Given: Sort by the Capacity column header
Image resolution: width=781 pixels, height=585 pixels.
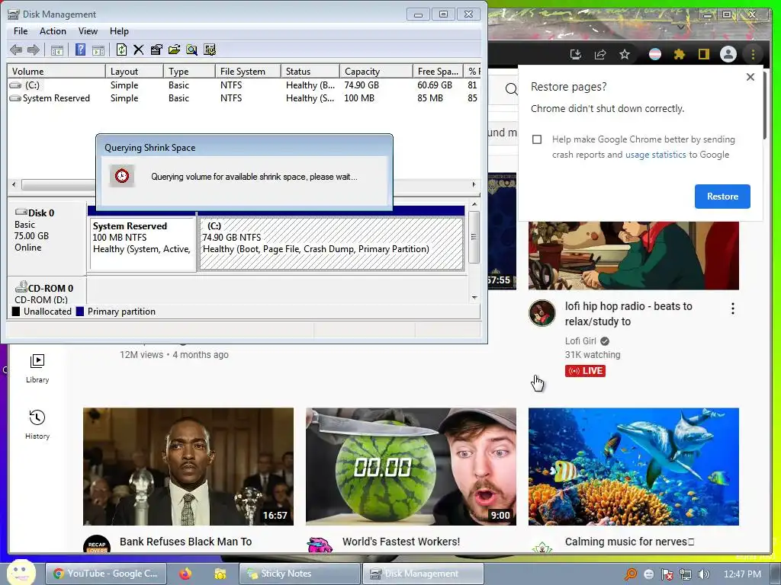Looking at the screenshot, I should tap(376, 71).
